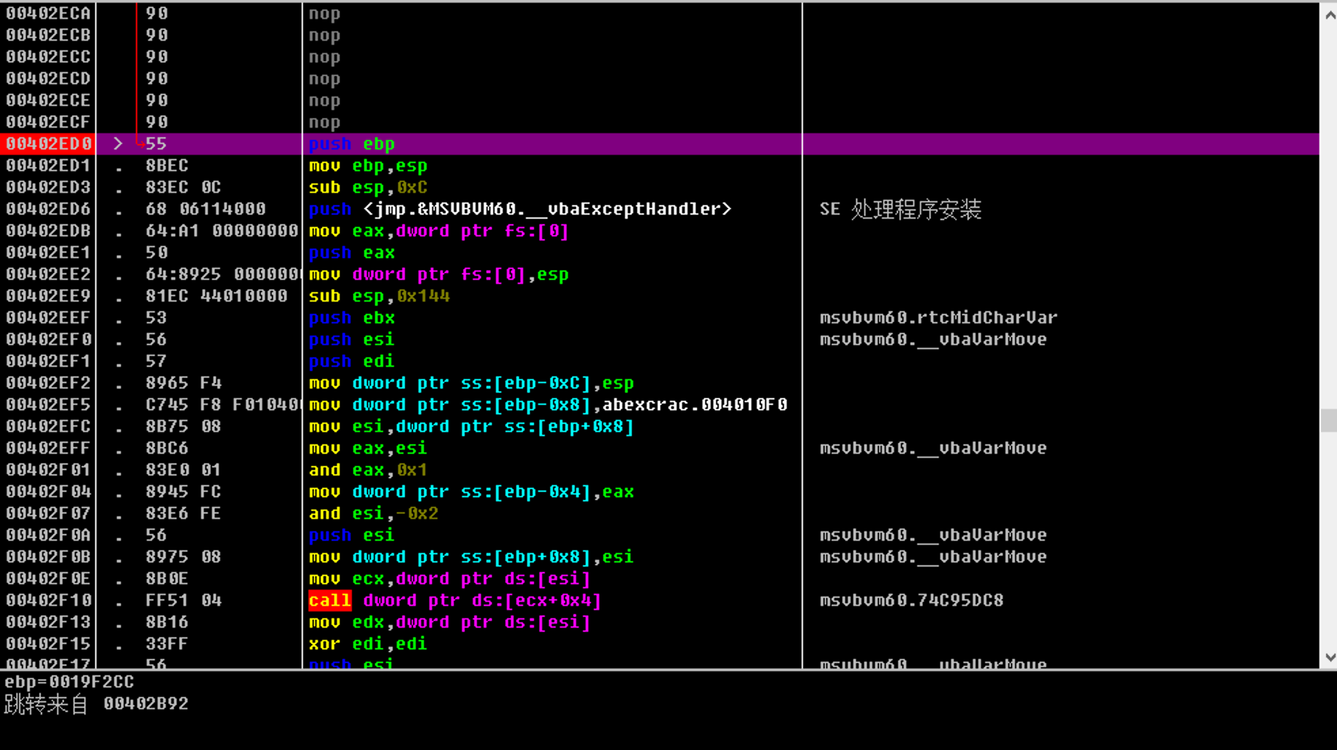The image size is (1337, 750).
Task: Select 'mov dword ptr ss:[ebp+0x8],esi' instruction
Action: (471, 557)
